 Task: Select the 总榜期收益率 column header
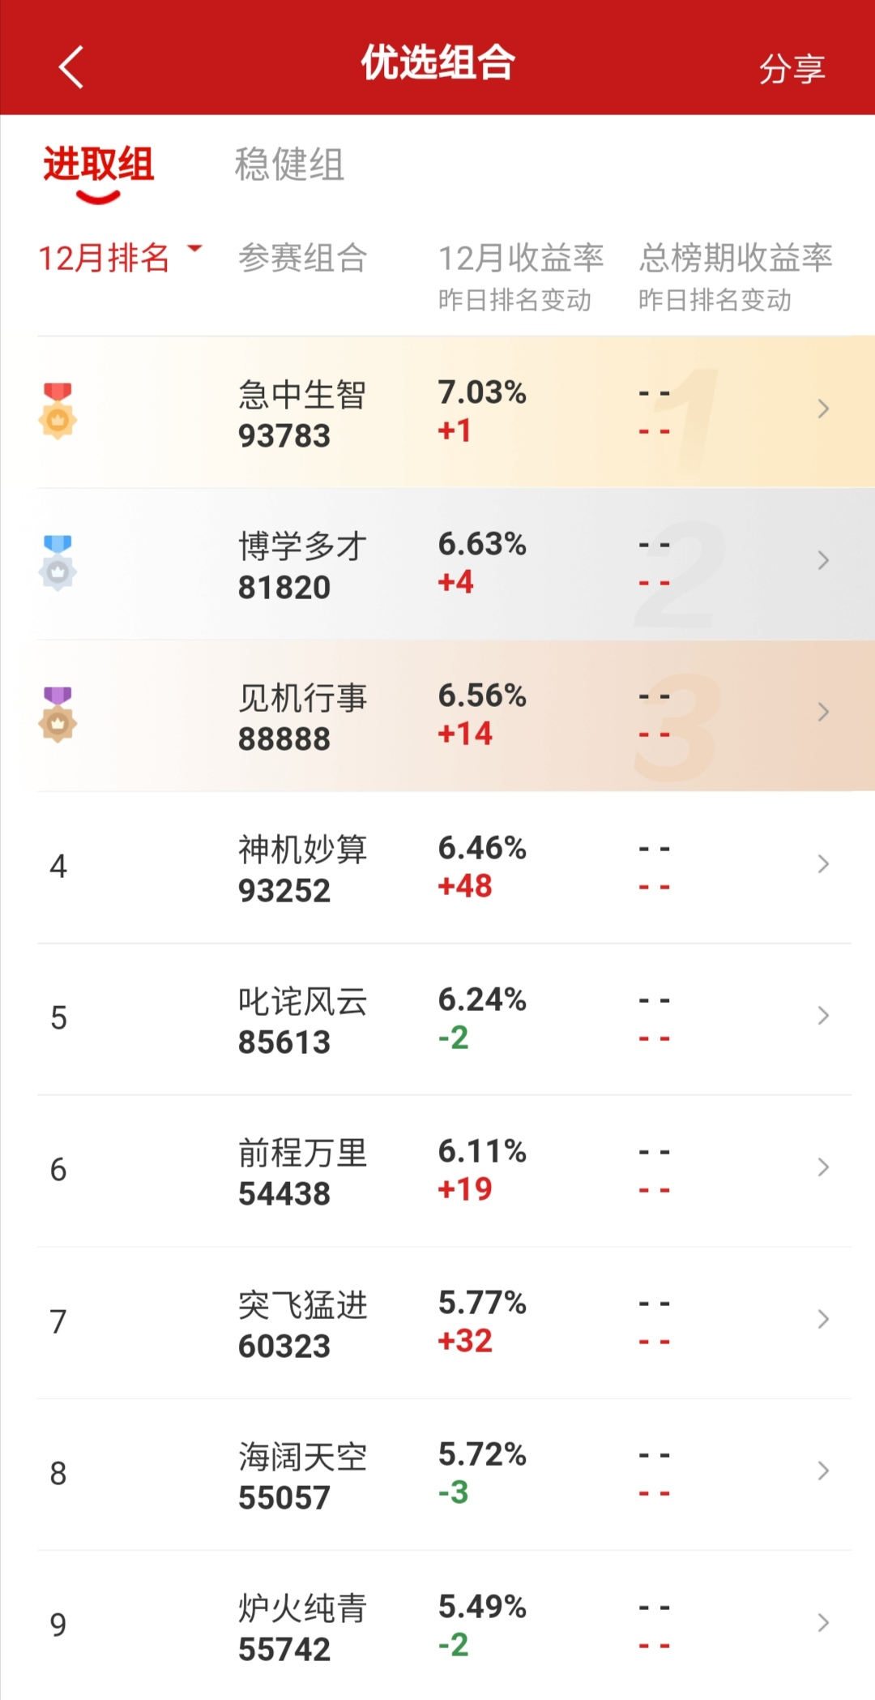(x=736, y=258)
